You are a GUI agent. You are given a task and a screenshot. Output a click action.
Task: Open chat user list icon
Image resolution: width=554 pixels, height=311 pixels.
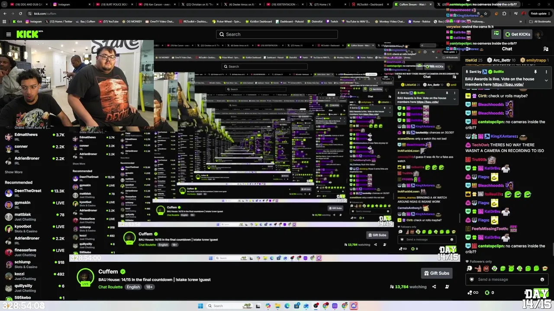(546, 49)
